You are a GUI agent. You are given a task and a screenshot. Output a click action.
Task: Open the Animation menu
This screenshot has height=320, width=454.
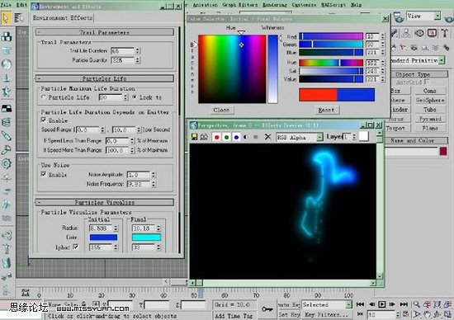[205, 5]
